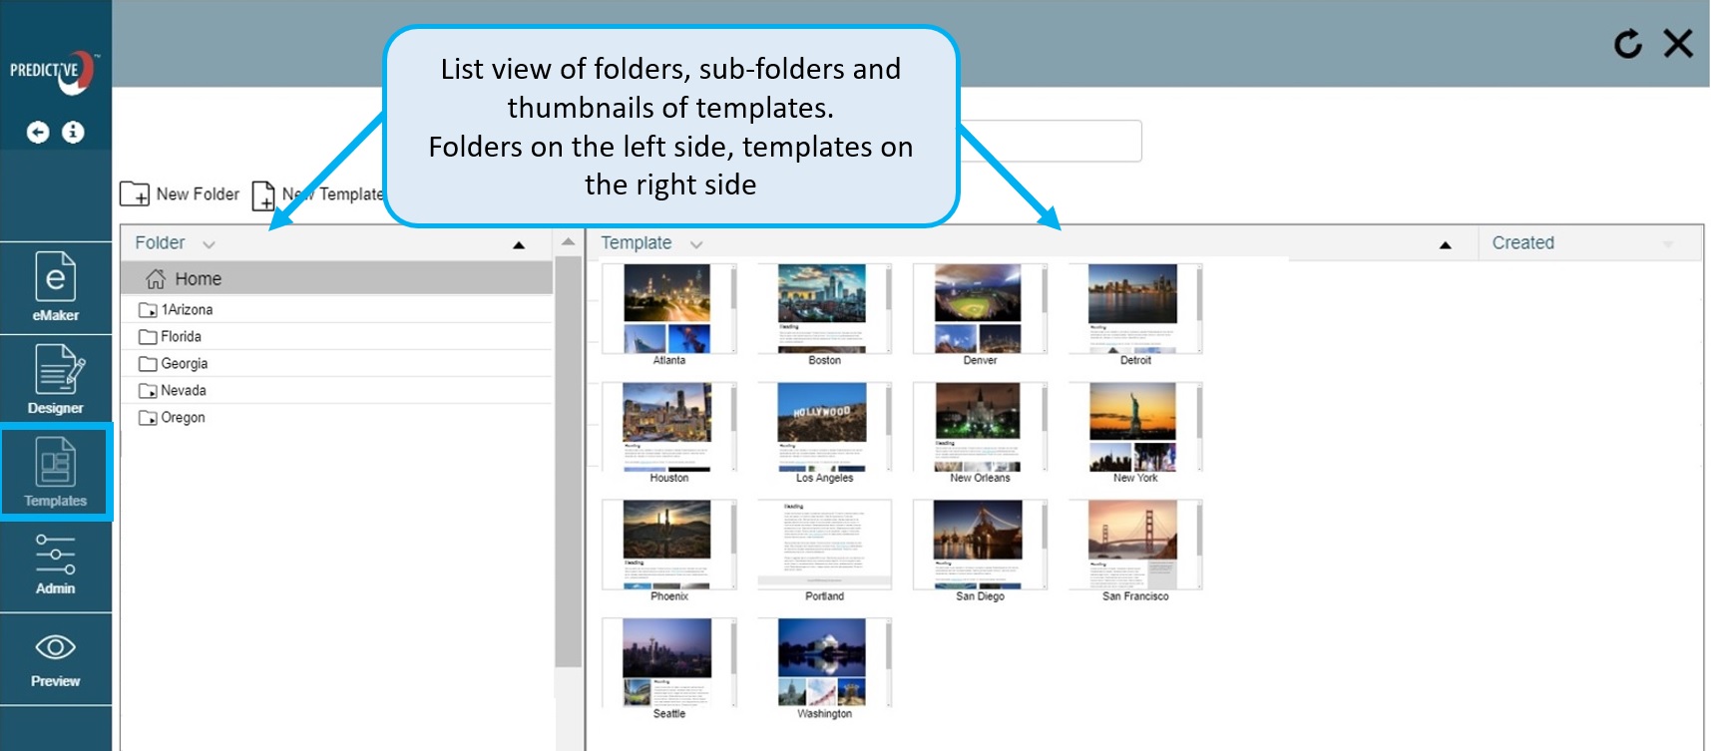Toggle sort arrow in Template column header
Viewport: 1711px width, 751px height.
[x=1445, y=245]
